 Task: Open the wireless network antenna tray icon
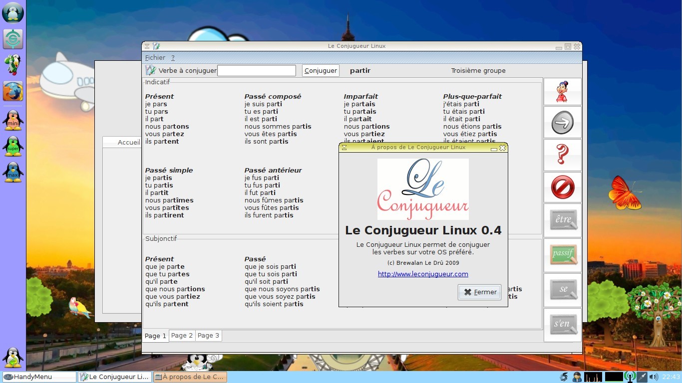tap(630, 377)
